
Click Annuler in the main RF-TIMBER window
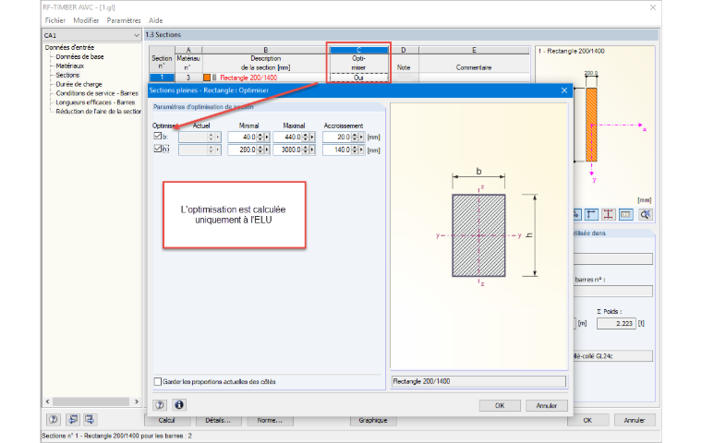(x=635, y=420)
